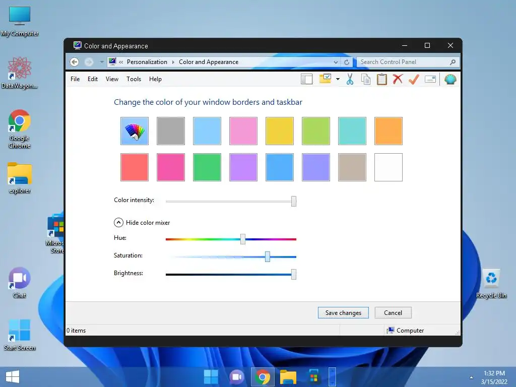
Task: Open the Start Screen desktop shortcut
Action: coord(20,335)
